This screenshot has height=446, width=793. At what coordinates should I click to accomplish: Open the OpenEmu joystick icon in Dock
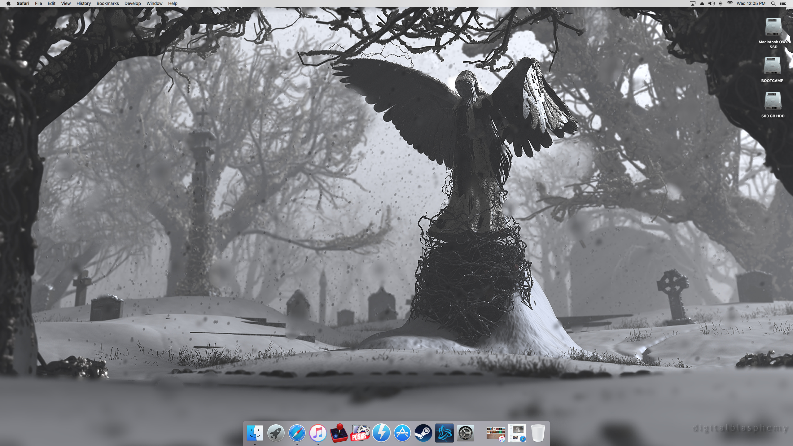point(339,433)
